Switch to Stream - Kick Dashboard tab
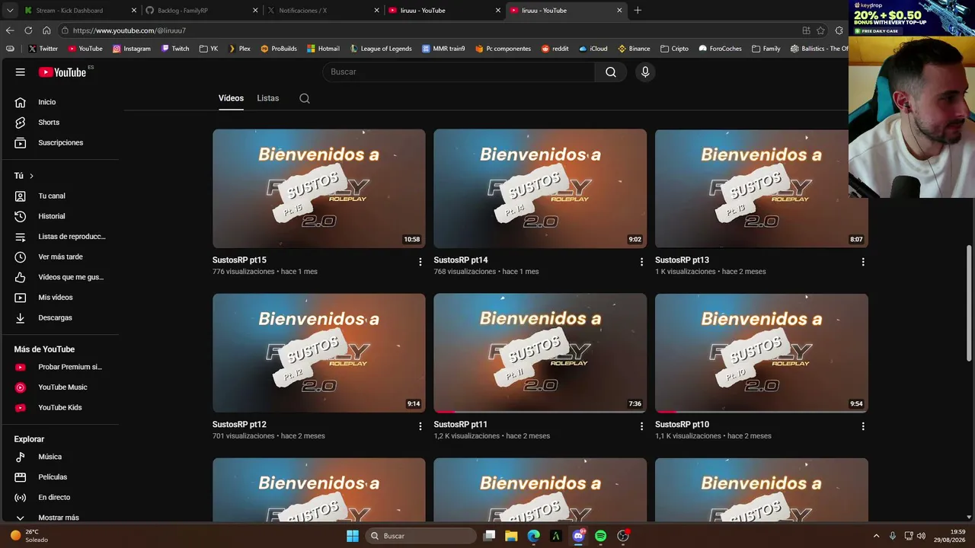This screenshot has height=548, width=975. coord(80,11)
